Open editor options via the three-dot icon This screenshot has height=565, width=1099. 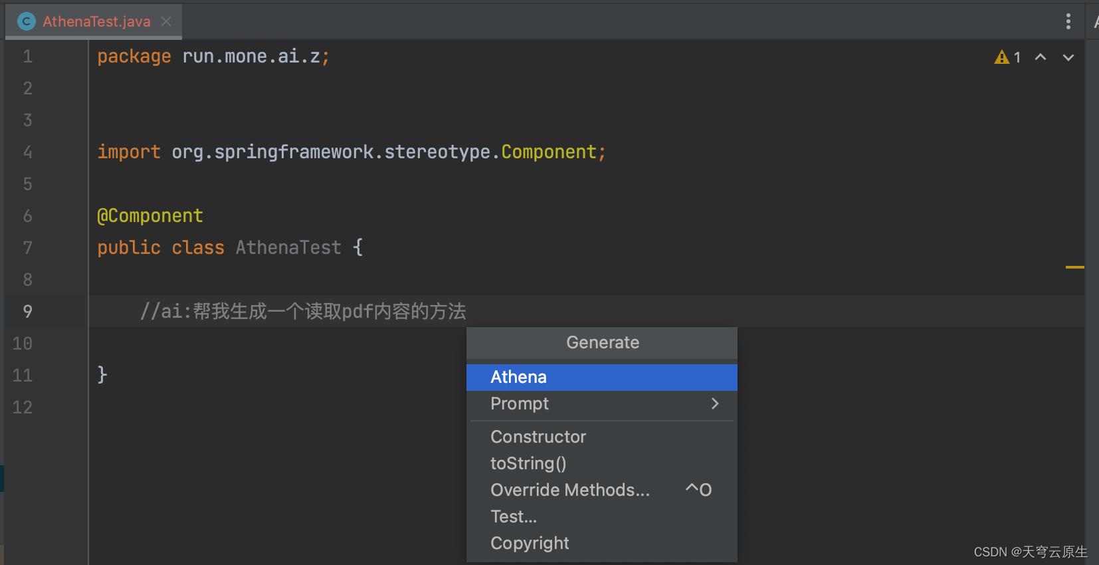[x=1068, y=21]
